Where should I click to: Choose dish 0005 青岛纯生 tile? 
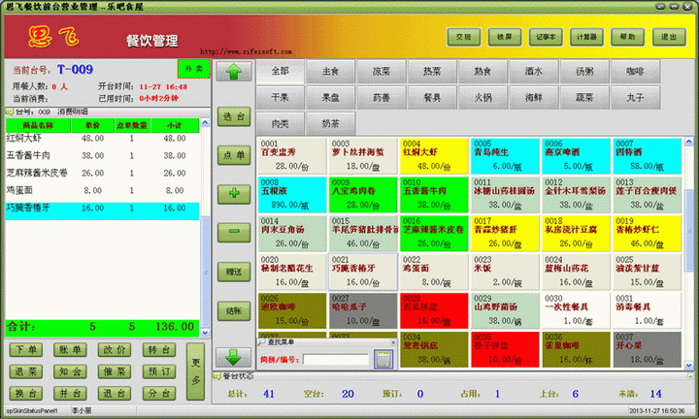click(x=505, y=156)
